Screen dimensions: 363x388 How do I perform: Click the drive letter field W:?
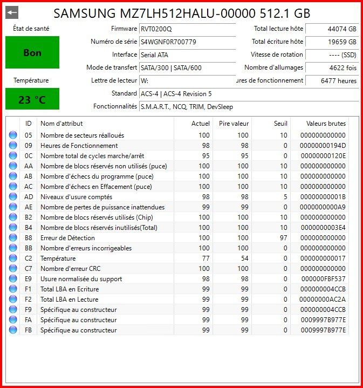(x=187, y=80)
